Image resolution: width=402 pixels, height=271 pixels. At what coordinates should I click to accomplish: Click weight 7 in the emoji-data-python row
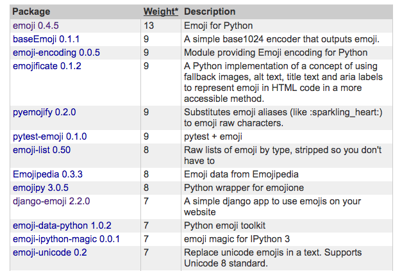(x=146, y=226)
